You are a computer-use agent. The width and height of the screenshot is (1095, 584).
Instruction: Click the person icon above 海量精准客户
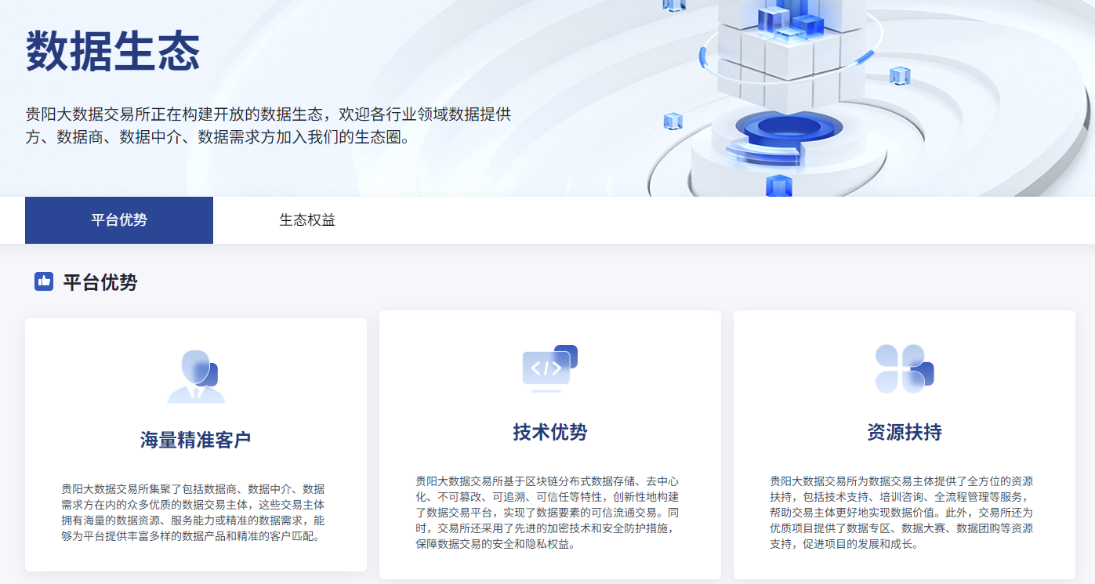[x=195, y=377]
